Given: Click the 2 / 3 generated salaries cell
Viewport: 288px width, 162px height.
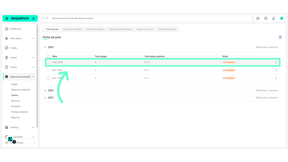Looking at the screenshot, I should pos(147,78).
